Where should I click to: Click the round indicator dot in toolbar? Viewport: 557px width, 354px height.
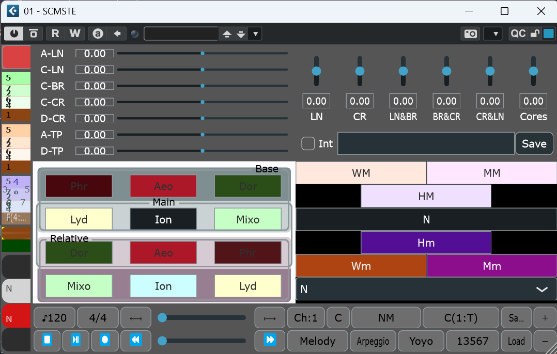coord(135,34)
